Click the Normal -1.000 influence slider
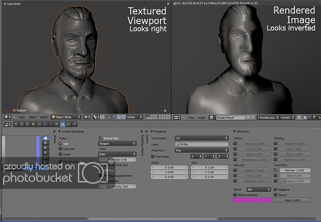321x222 pixels. [x=294, y=170]
